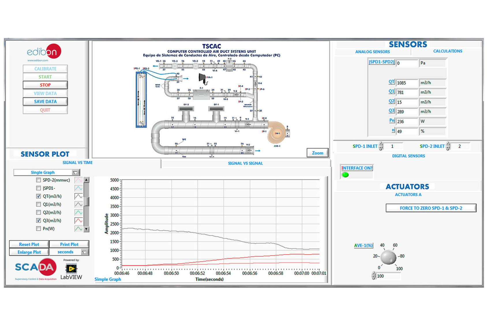Click the Pn(W) plot line style icon
The height and width of the screenshot is (325, 487).
pos(78,229)
